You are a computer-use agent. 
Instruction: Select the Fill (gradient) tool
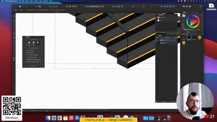pos(14,33)
